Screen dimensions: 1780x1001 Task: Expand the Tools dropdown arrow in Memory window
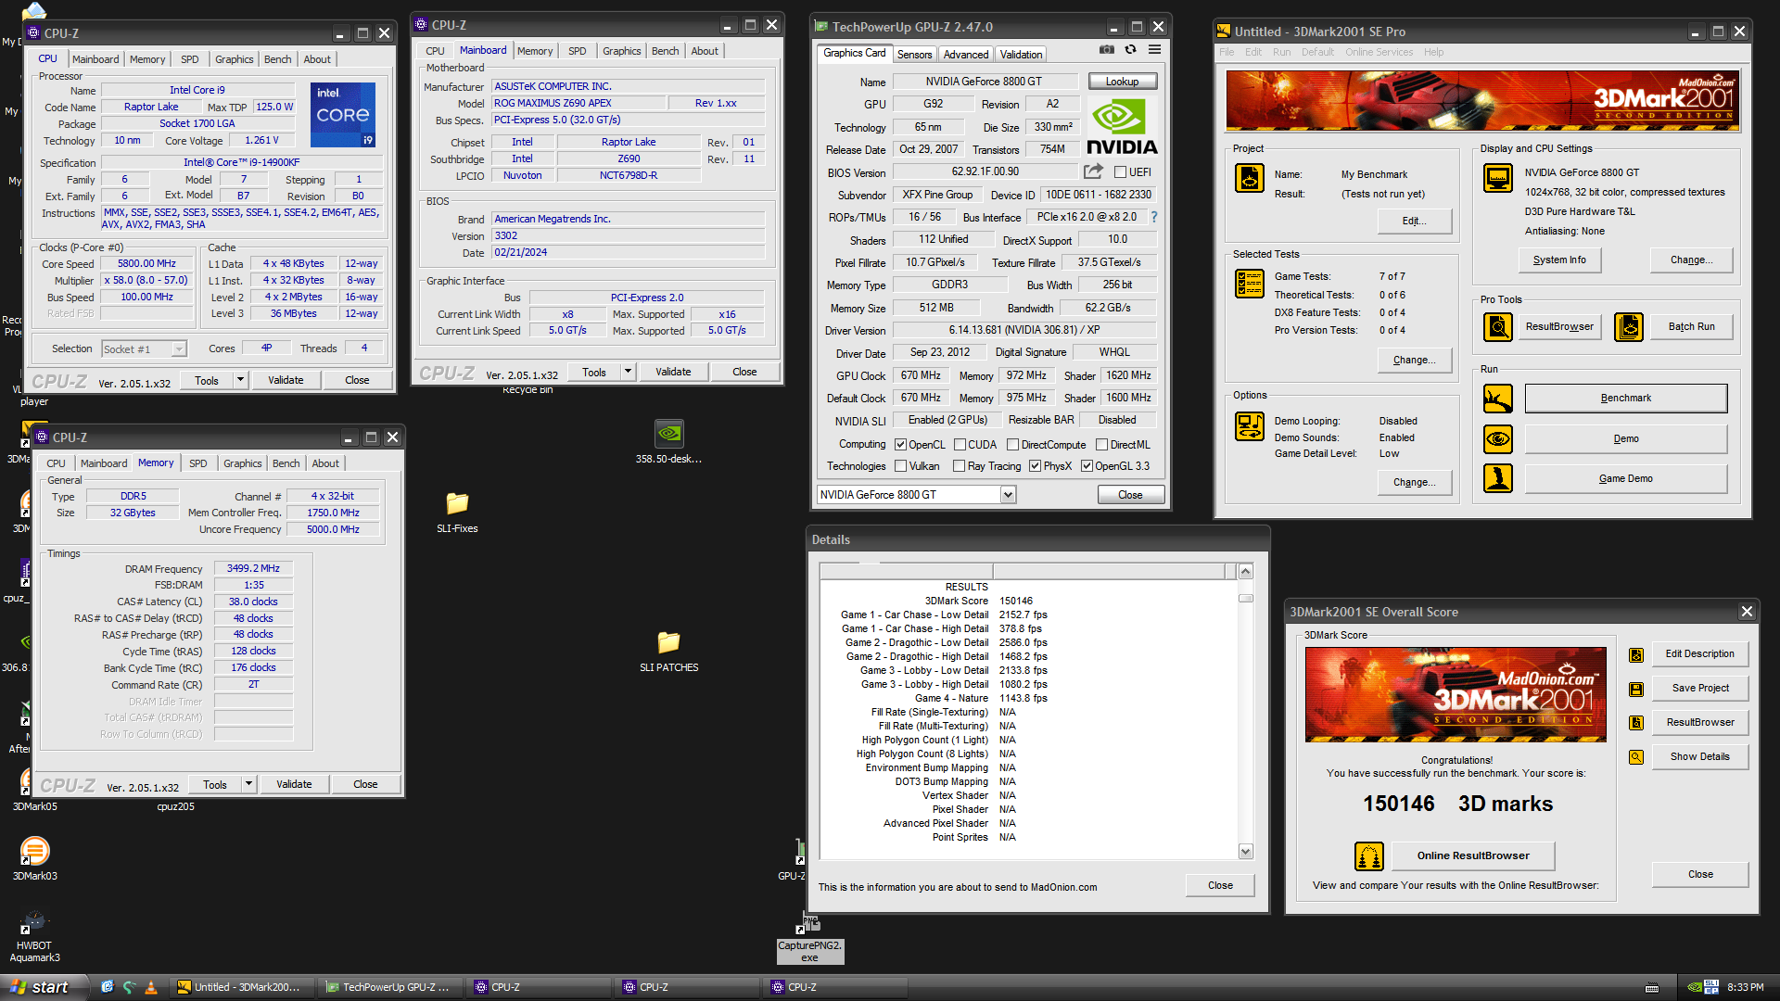point(248,784)
